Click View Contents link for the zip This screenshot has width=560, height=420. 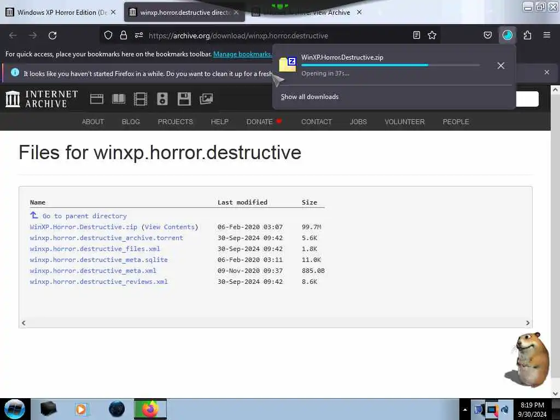(x=170, y=227)
